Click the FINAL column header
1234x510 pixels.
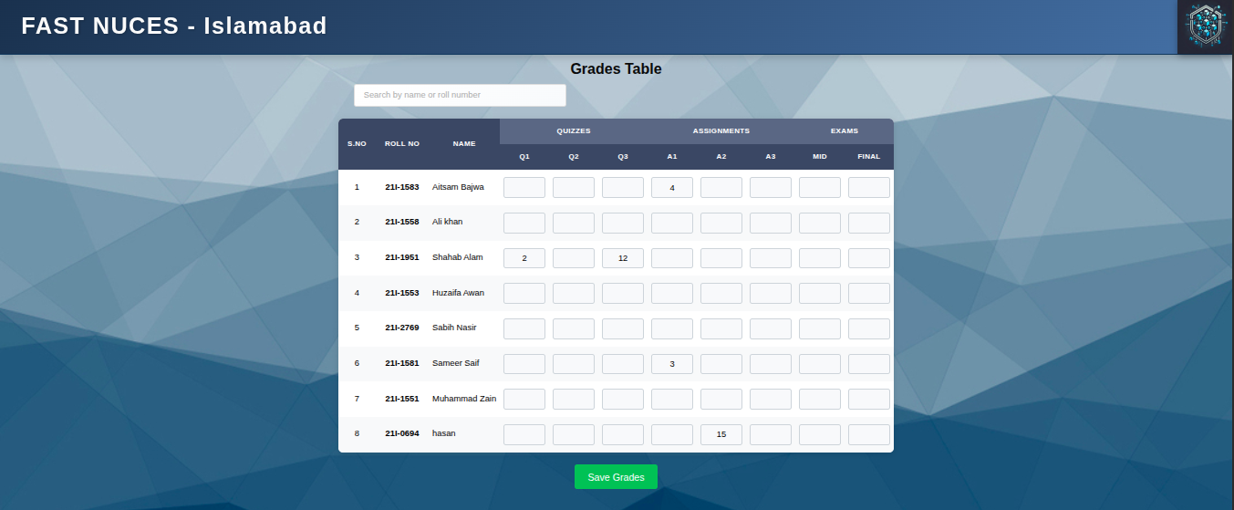click(x=869, y=157)
